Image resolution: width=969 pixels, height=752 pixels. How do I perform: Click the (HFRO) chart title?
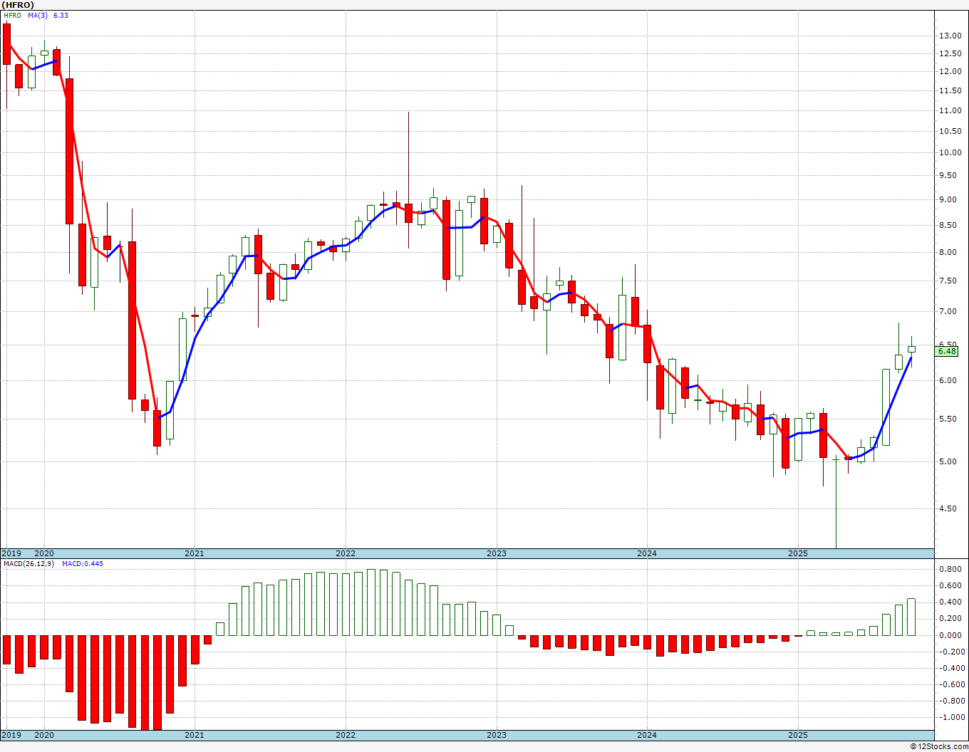click(17, 5)
